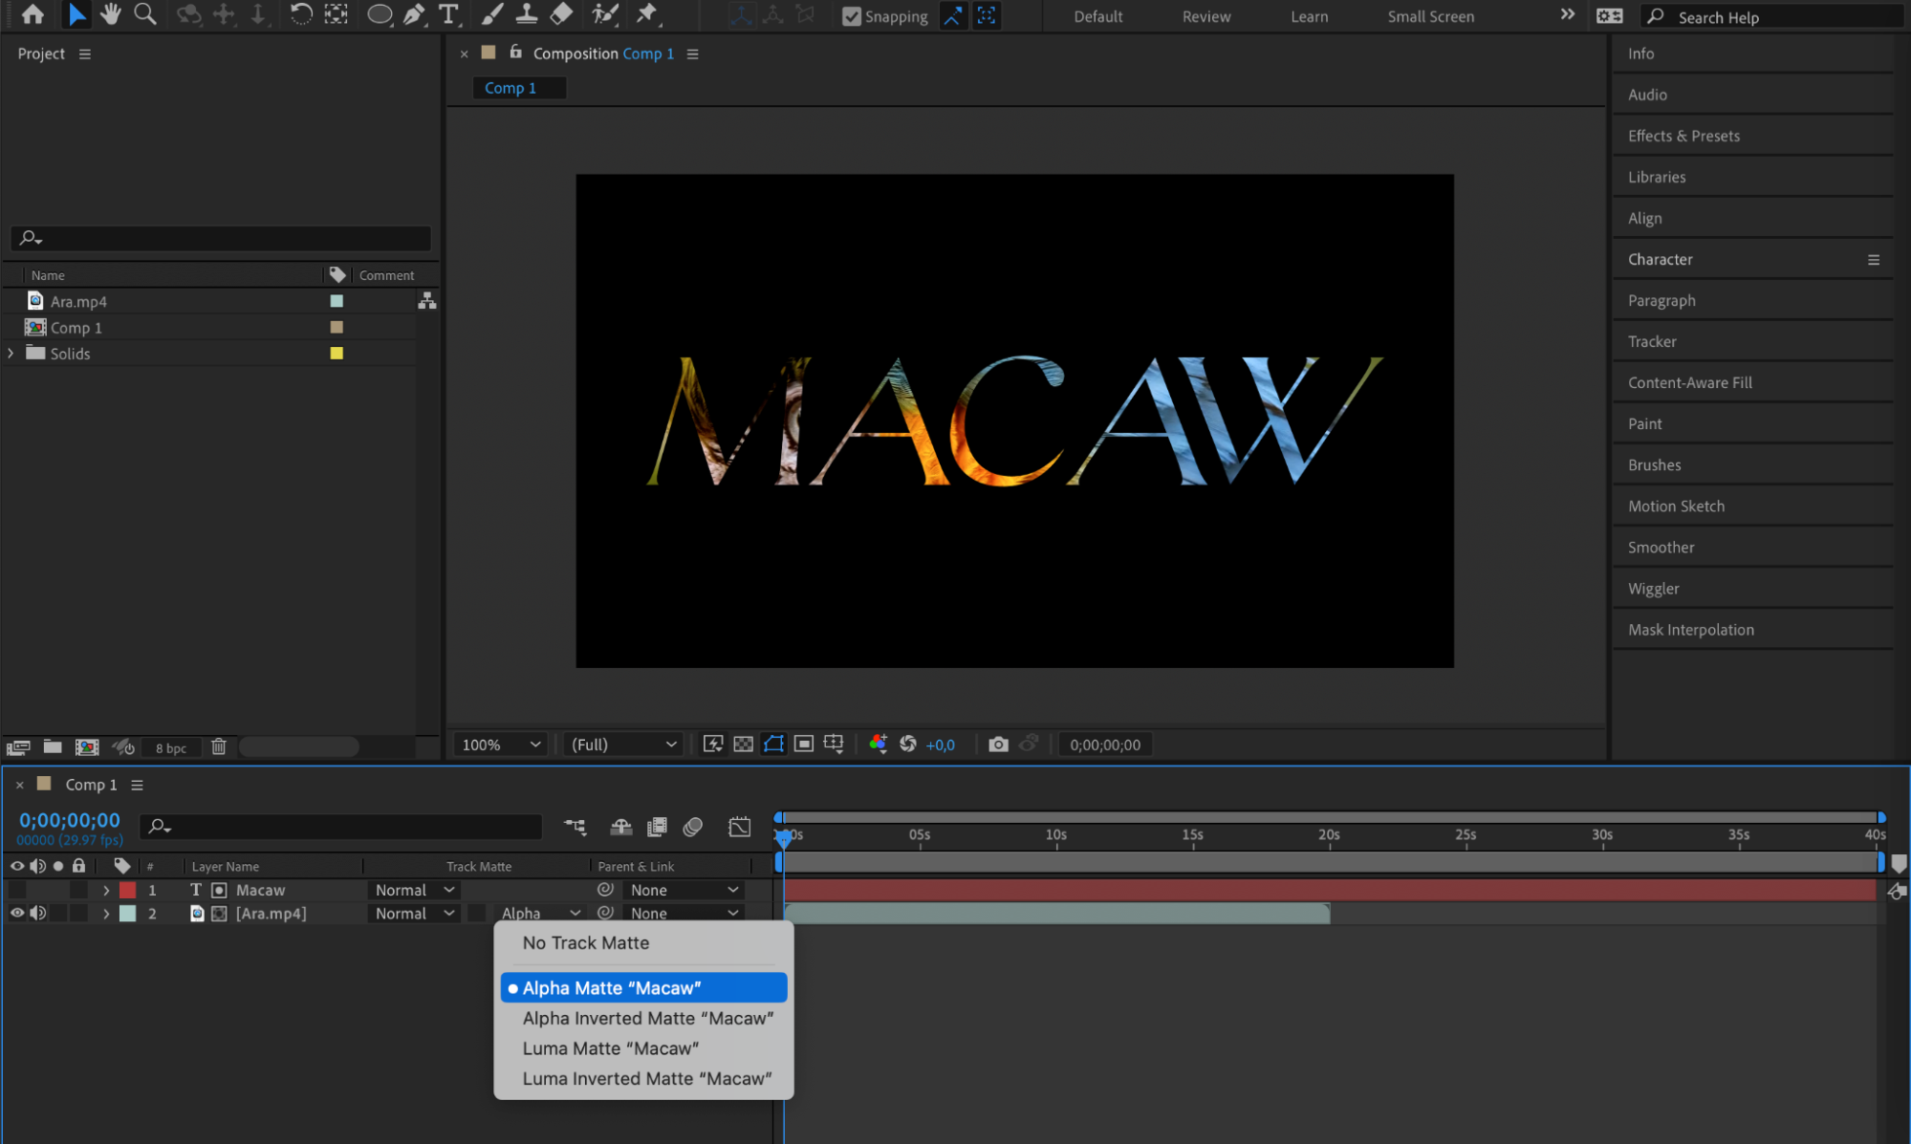The width and height of the screenshot is (1911, 1144).
Task: Toggle transparency grid in viewer
Action: [x=743, y=745]
